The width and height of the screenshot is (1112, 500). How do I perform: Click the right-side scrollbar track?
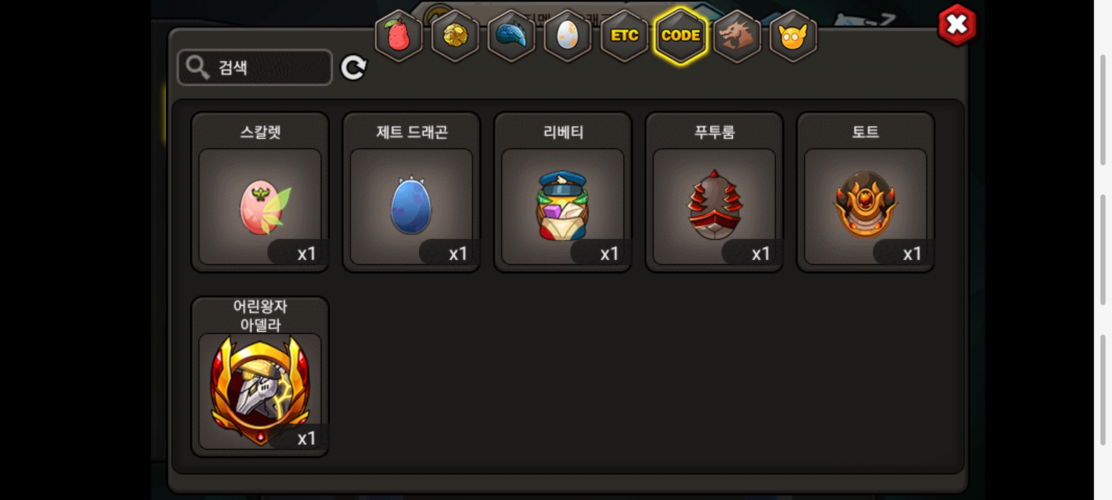[x=1103, y=250]
